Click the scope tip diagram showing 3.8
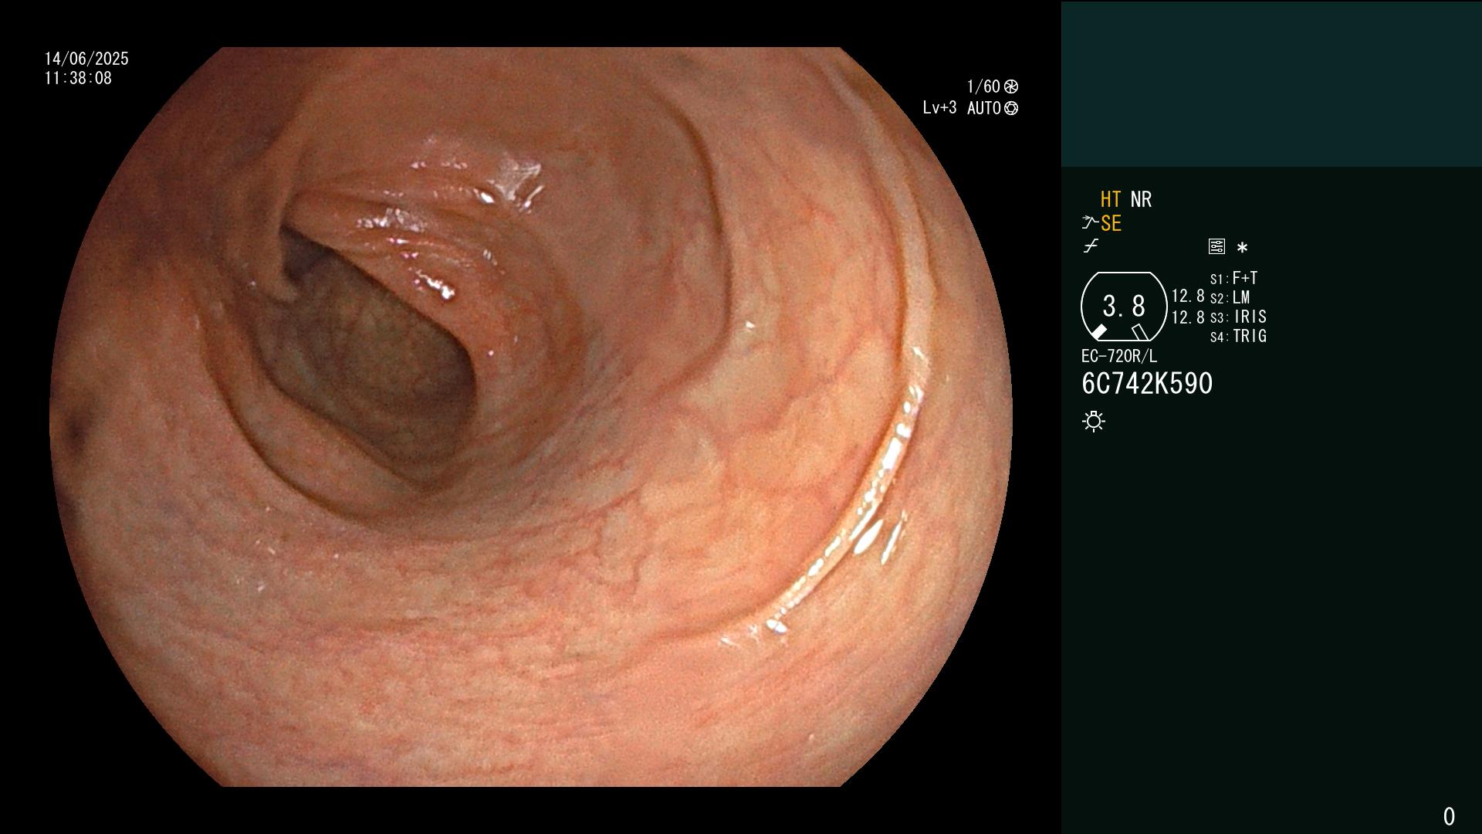Image resolution: width=1482 pixels, height=834 pixels. [x=1124, y=307]
